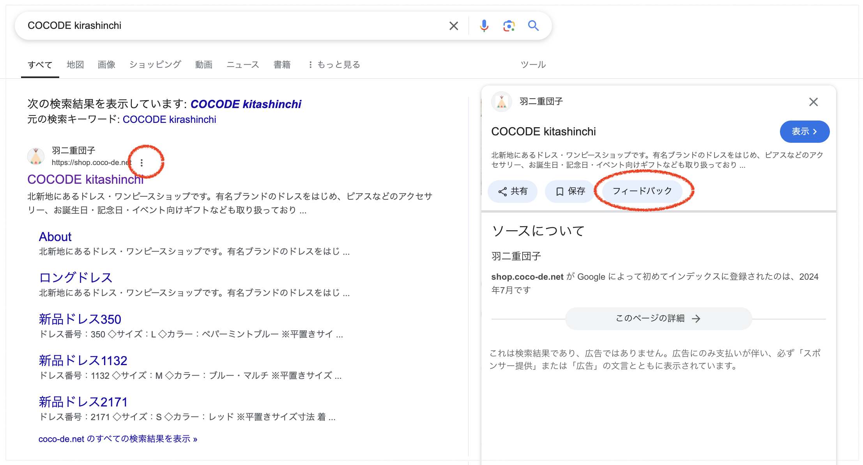The height and width of the screenshot is (465, 863).
Task: Open the COCODE kitashinchi result title
Action: pyautogui.click(x=85, y=179)
